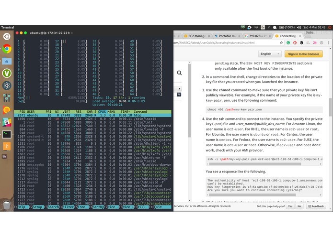Close the EC2 Manage tab
Viewport: 333px width, 236px height.
209,36
